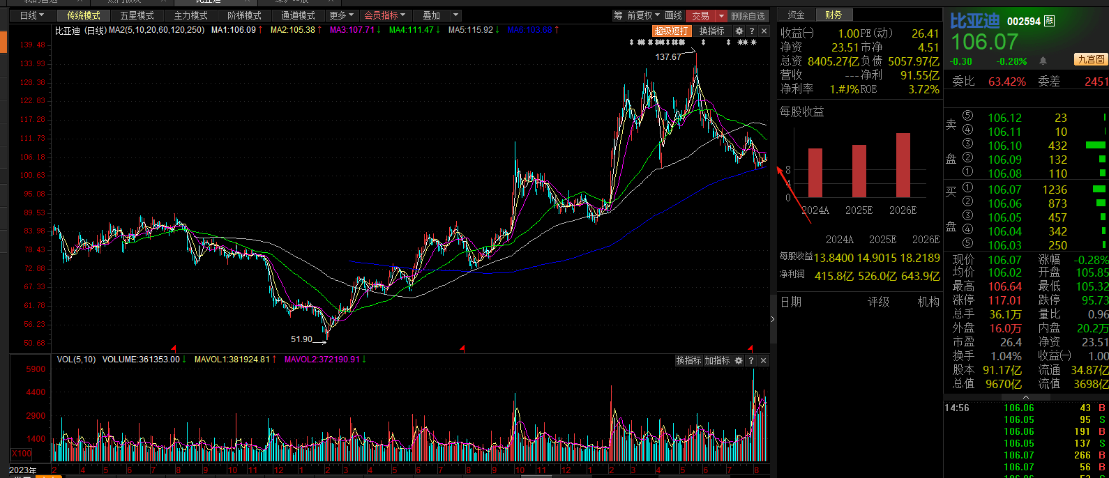Click the 2026E earnings bar
This screenshot has height=478, width=1109.
903,165
